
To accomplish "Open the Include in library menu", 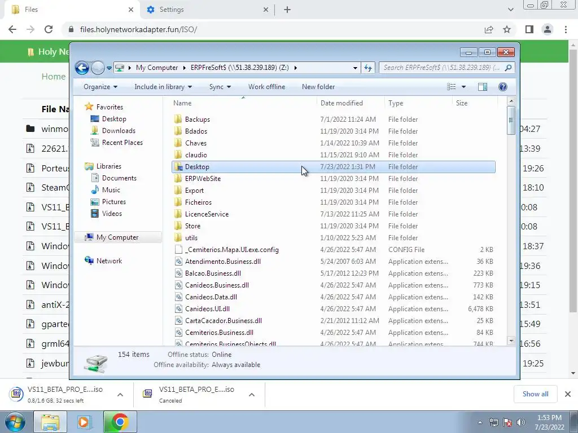I will pyautogui.click(x=163, y=87).
